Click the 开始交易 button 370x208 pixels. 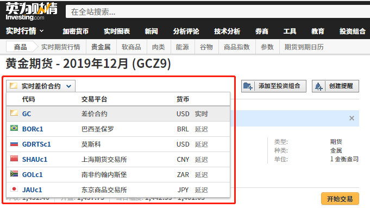click(340, 199)
